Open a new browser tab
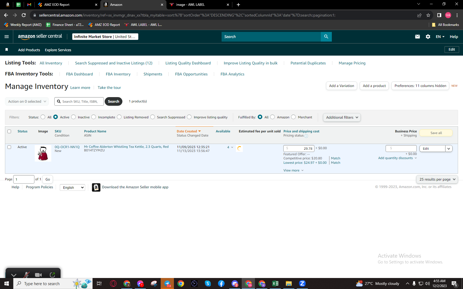Viewport: 463px width, 289px height. coord(238,5)
